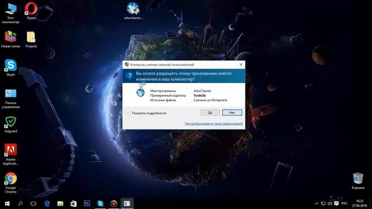Click the taskbar search magnifier

(20, 204)
